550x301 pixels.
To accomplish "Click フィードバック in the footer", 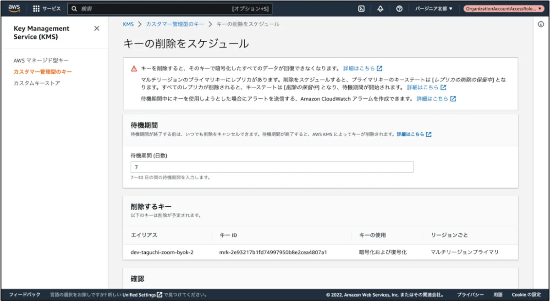I will pyautogui.click(x=25, y=295).
